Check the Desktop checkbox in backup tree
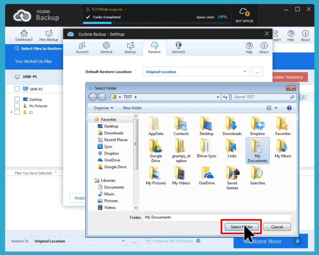This screenshot has height=255, width=319. click(17, 99)
